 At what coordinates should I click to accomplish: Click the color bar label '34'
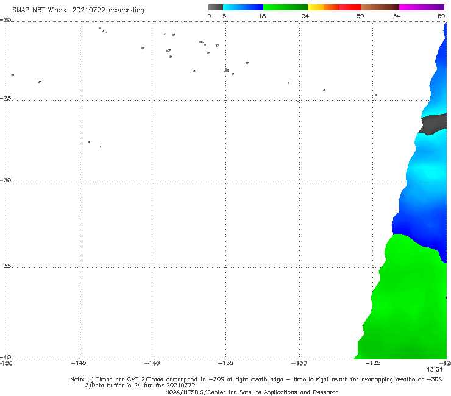click(305, 16)
